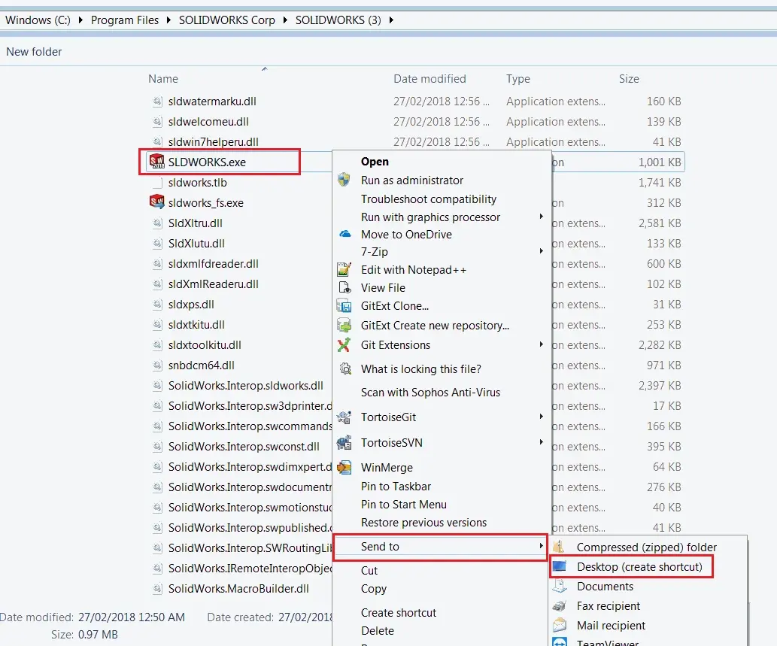
Task: Choose Create shortcut in context menu
Action: (x=399, y=613)
